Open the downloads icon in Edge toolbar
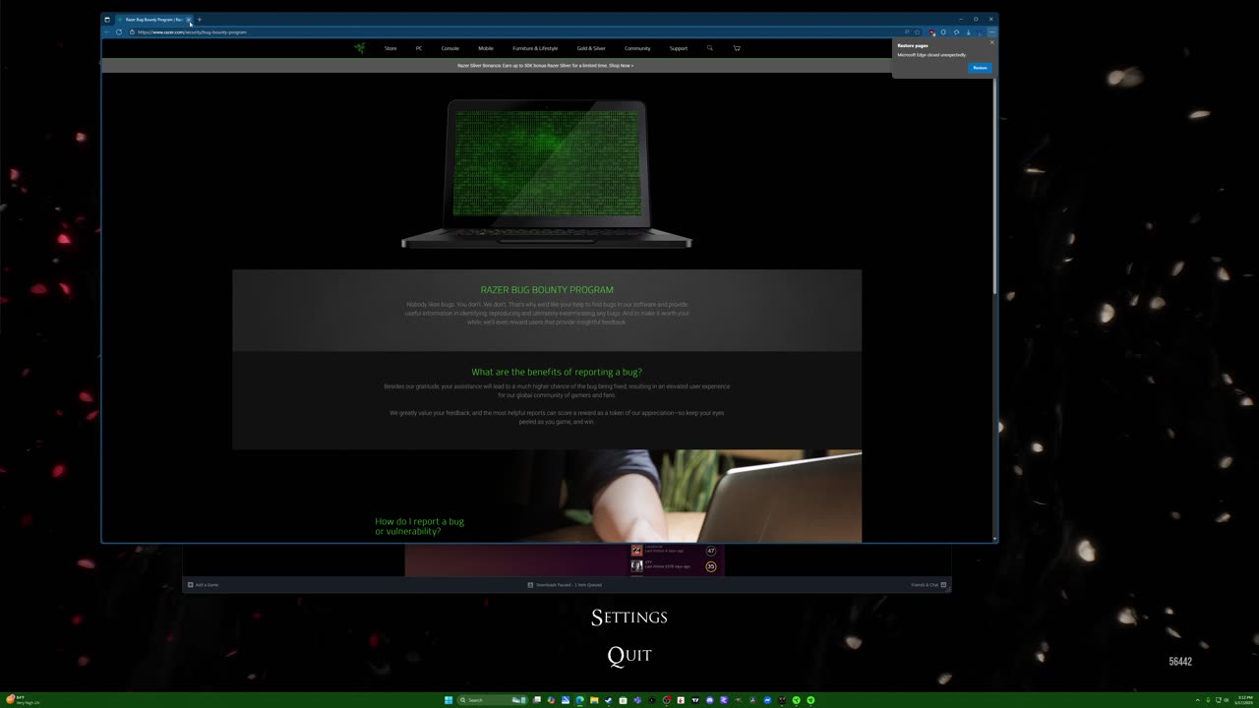1259x708 pixels. [968, 31]
